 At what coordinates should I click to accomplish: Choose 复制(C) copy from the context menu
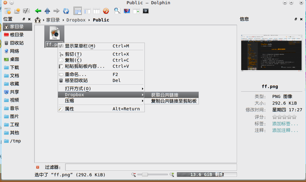click(x=101, y=60)
